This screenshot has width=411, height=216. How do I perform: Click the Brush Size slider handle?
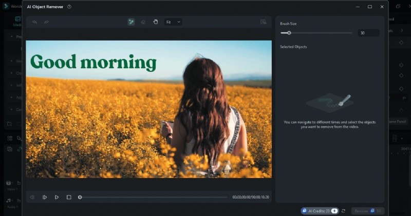[289, 33]
